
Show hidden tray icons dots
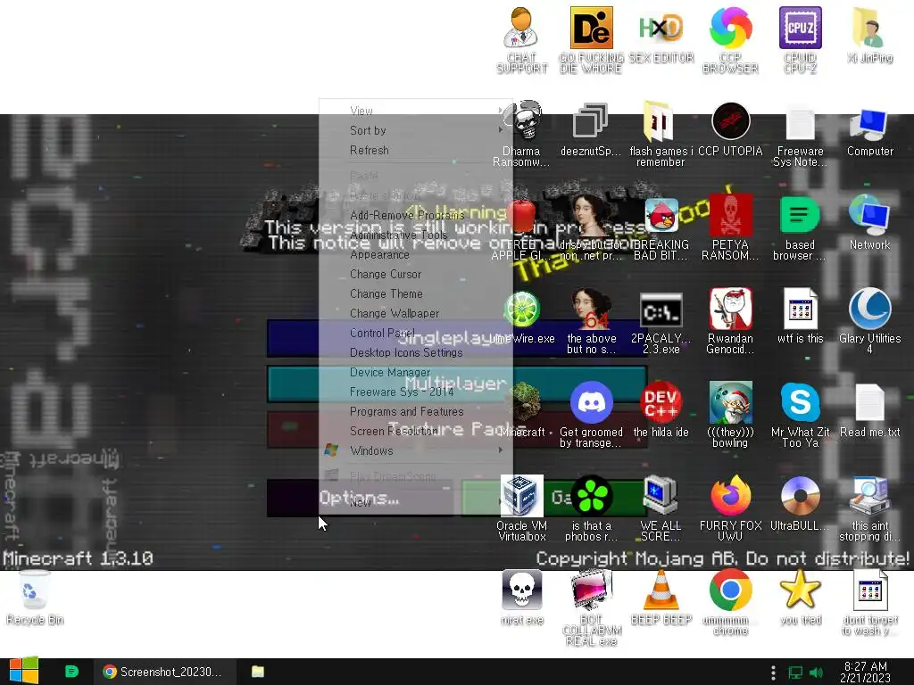point(774,673)
